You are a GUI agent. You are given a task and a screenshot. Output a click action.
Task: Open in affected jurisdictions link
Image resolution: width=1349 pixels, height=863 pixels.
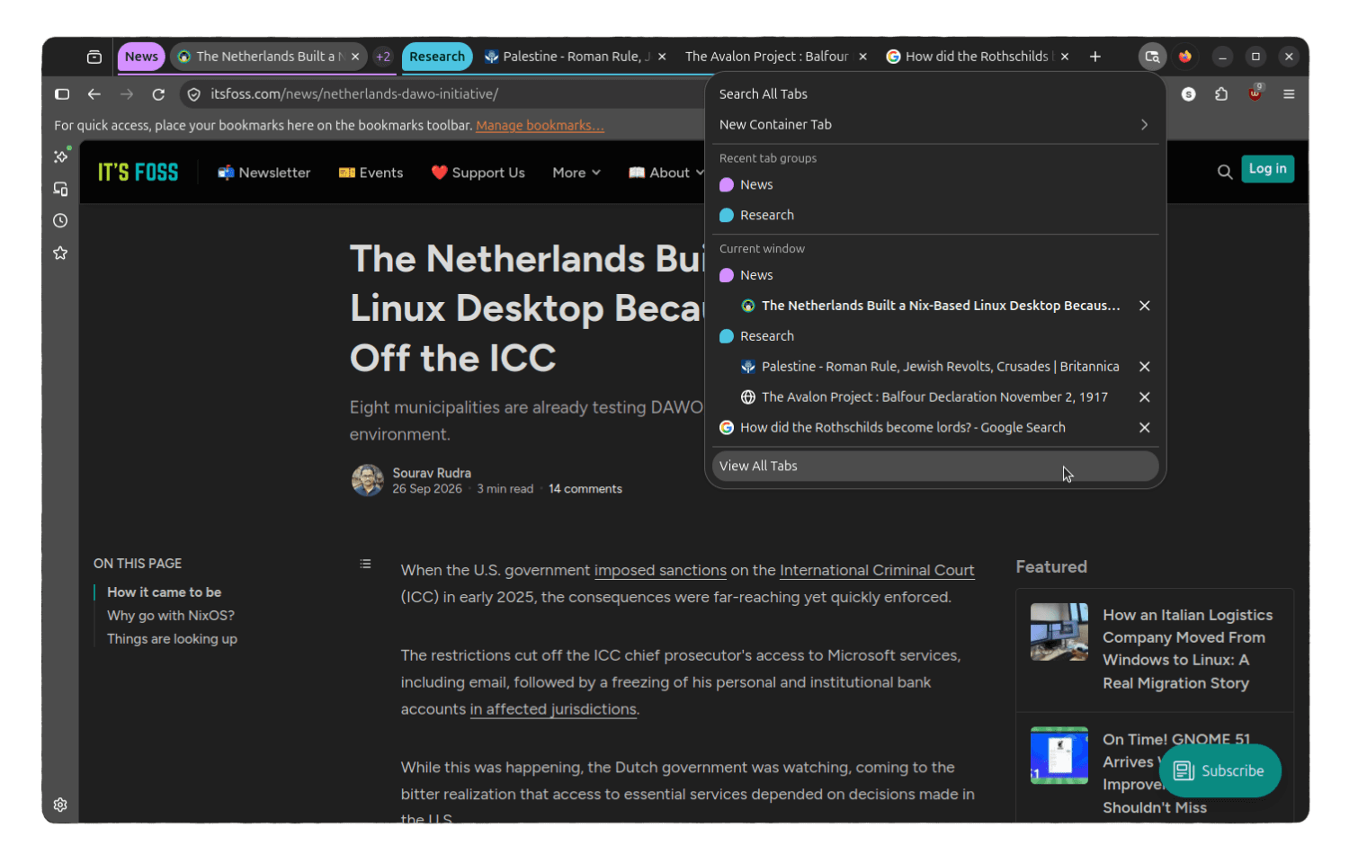(x=553, y=710)
